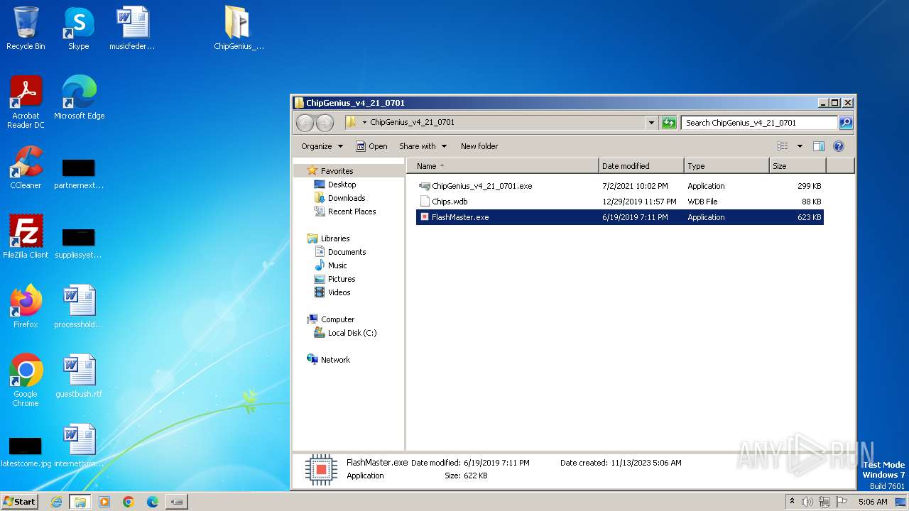
Task: Open Downloads in navigation pane
Action: coord(347,198)
